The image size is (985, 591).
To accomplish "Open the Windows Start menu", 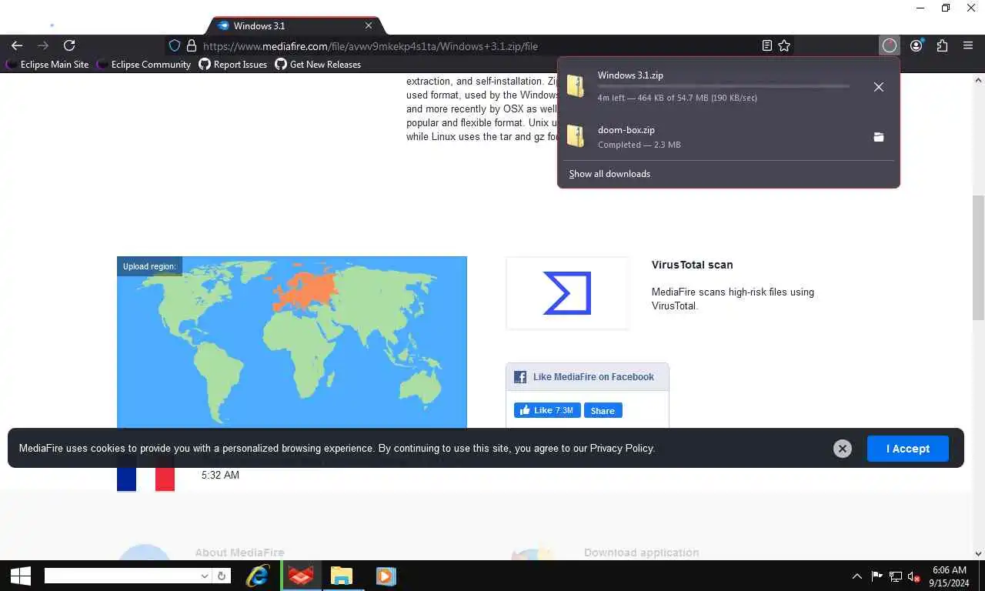I will pos(20,576).
